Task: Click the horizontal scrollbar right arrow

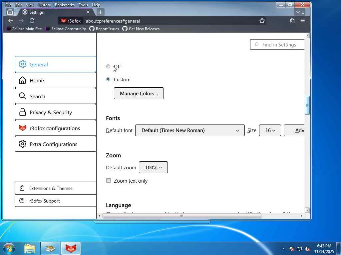Action: pyautogui.click(x=301, y=216)
